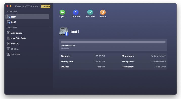Click the test2 disk icon in sidebar
181x99 pixels.
[9, 22]
